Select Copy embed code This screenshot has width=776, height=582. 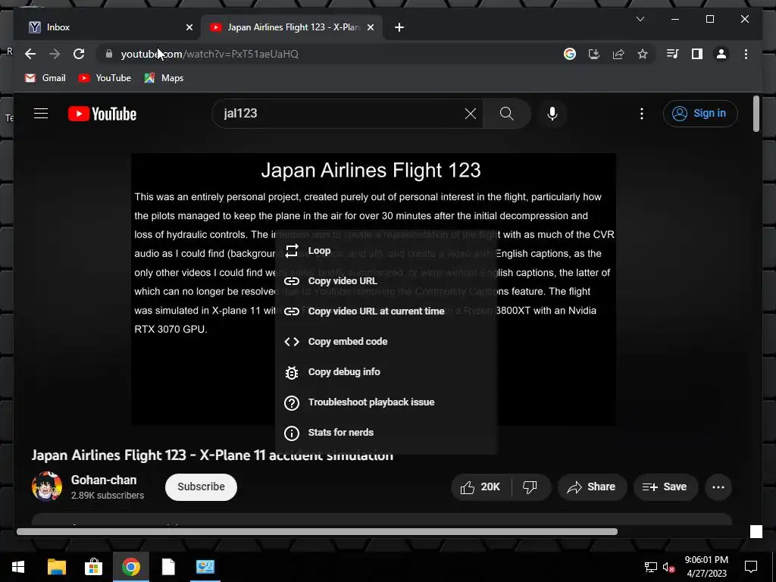[386, 342]
